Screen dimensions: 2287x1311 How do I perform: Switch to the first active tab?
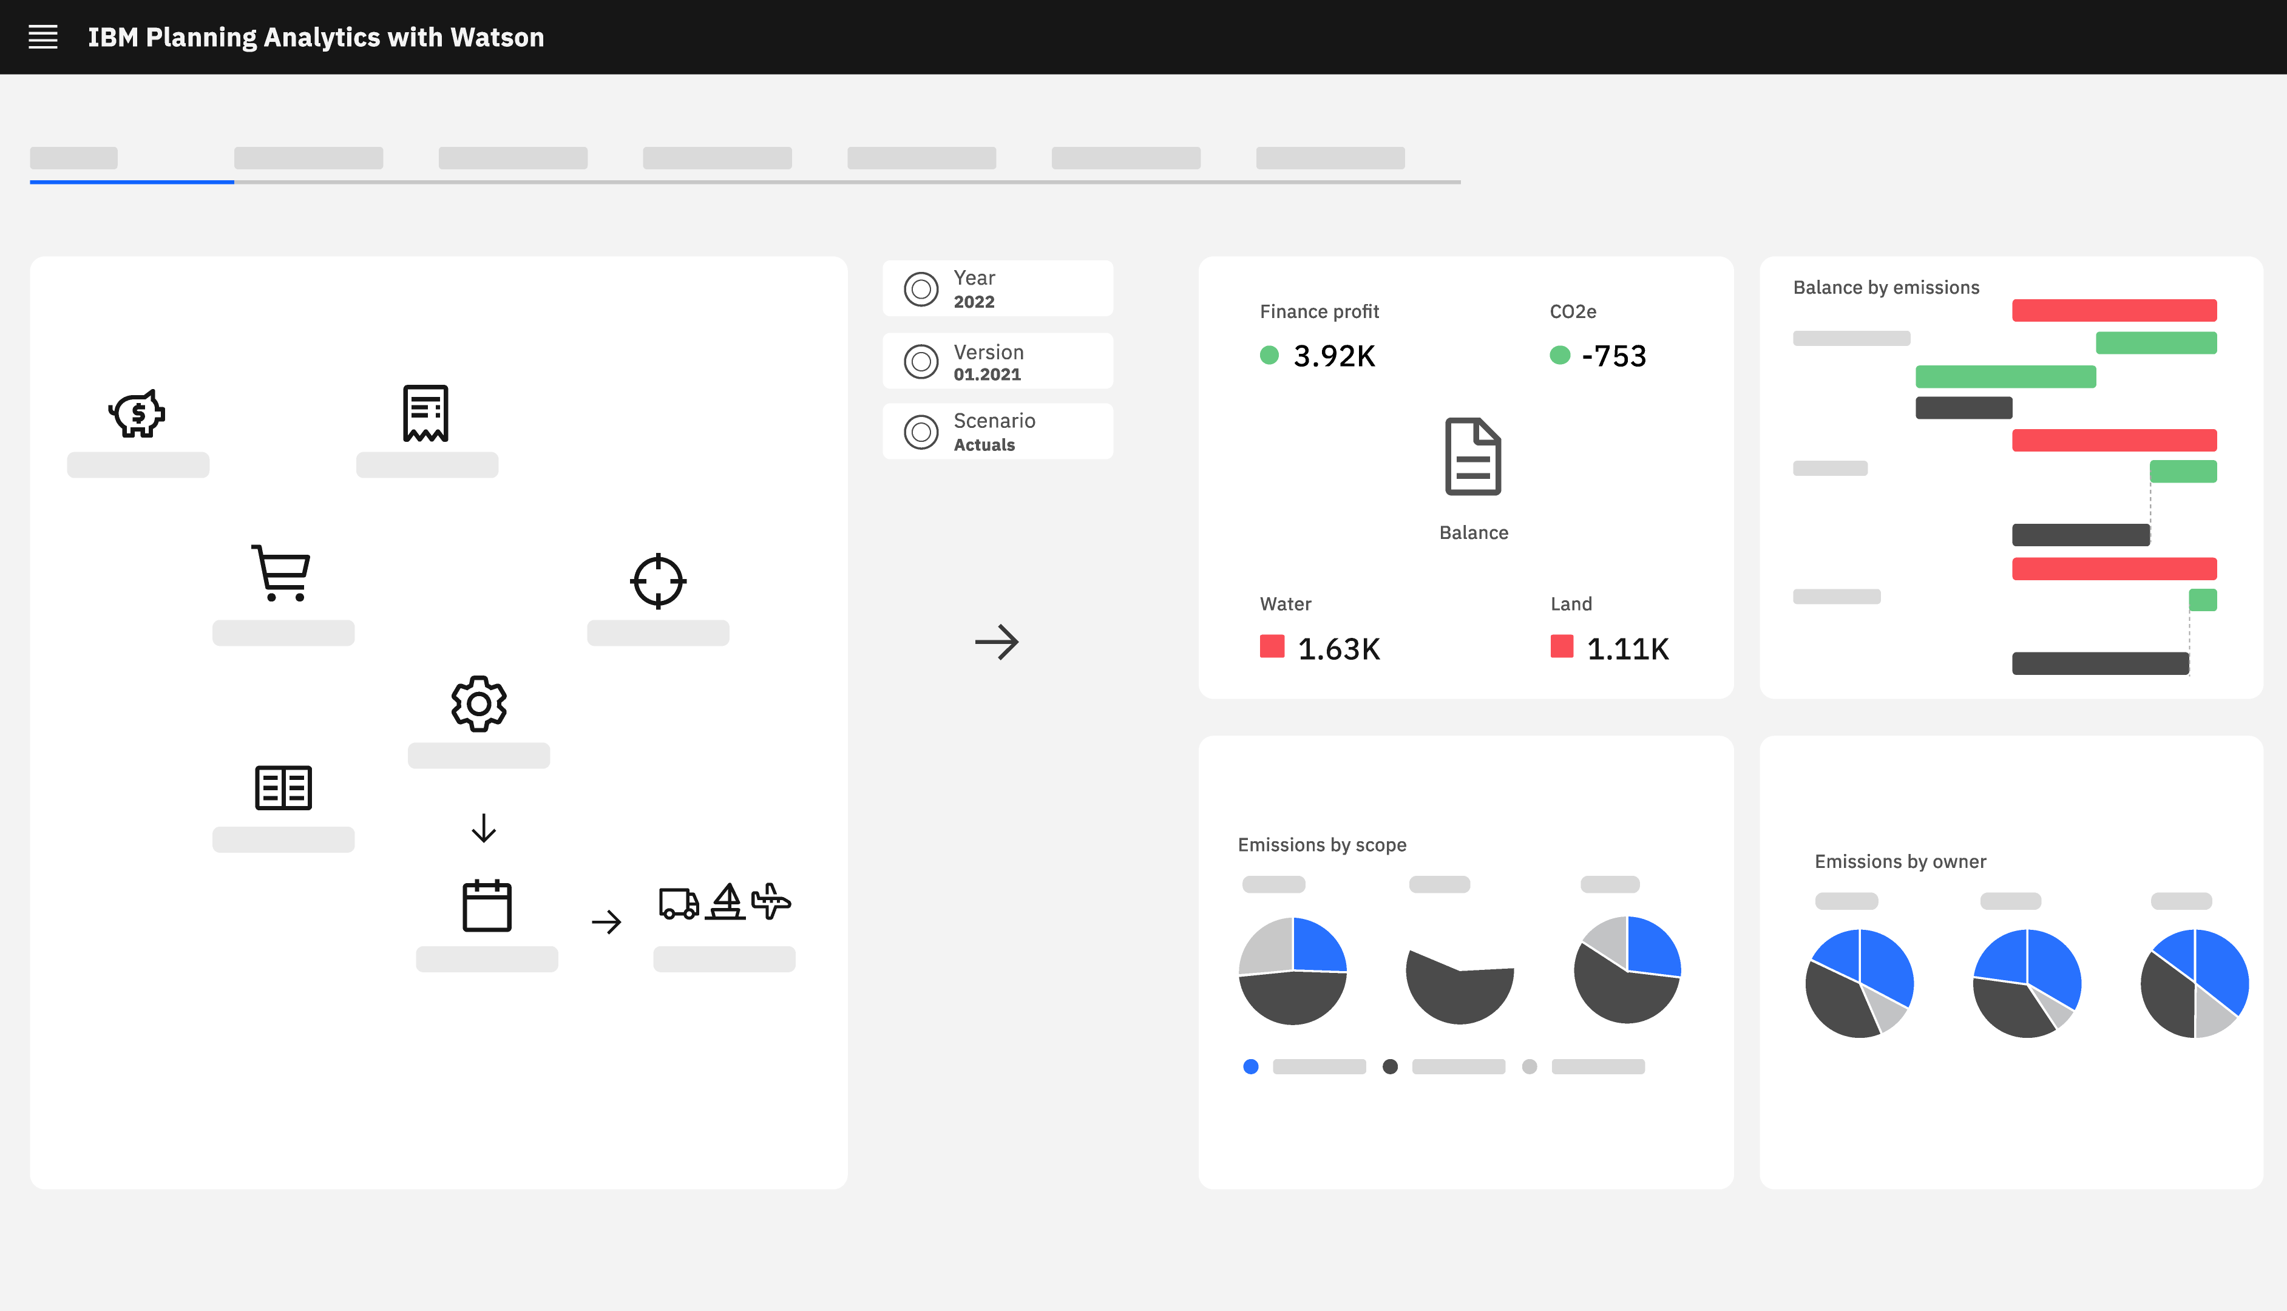click(74, 158)
